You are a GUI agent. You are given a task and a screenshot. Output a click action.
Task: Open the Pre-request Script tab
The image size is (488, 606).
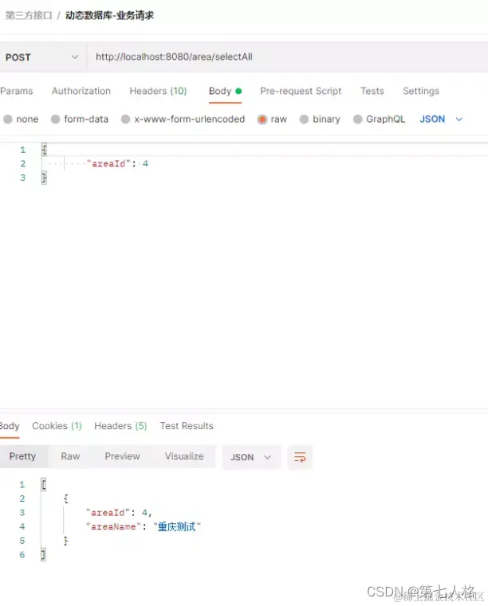tap(301, 91)
